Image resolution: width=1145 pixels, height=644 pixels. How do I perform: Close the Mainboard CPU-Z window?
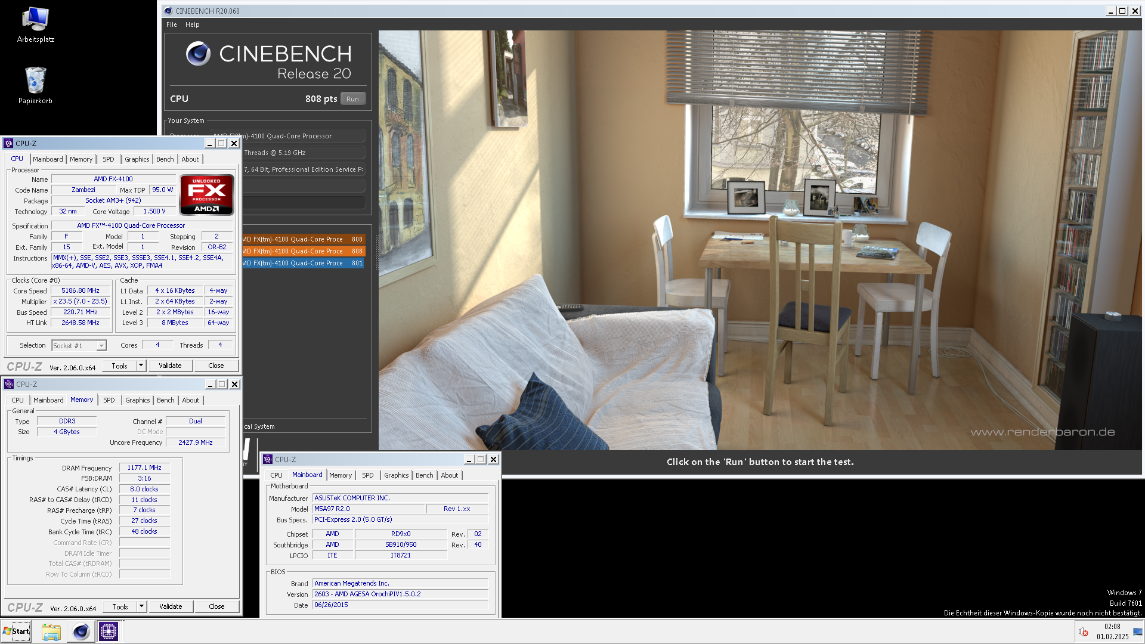(493, 460)
